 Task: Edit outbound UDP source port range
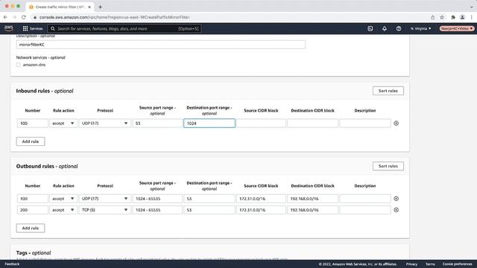click(x=157, y=199)
